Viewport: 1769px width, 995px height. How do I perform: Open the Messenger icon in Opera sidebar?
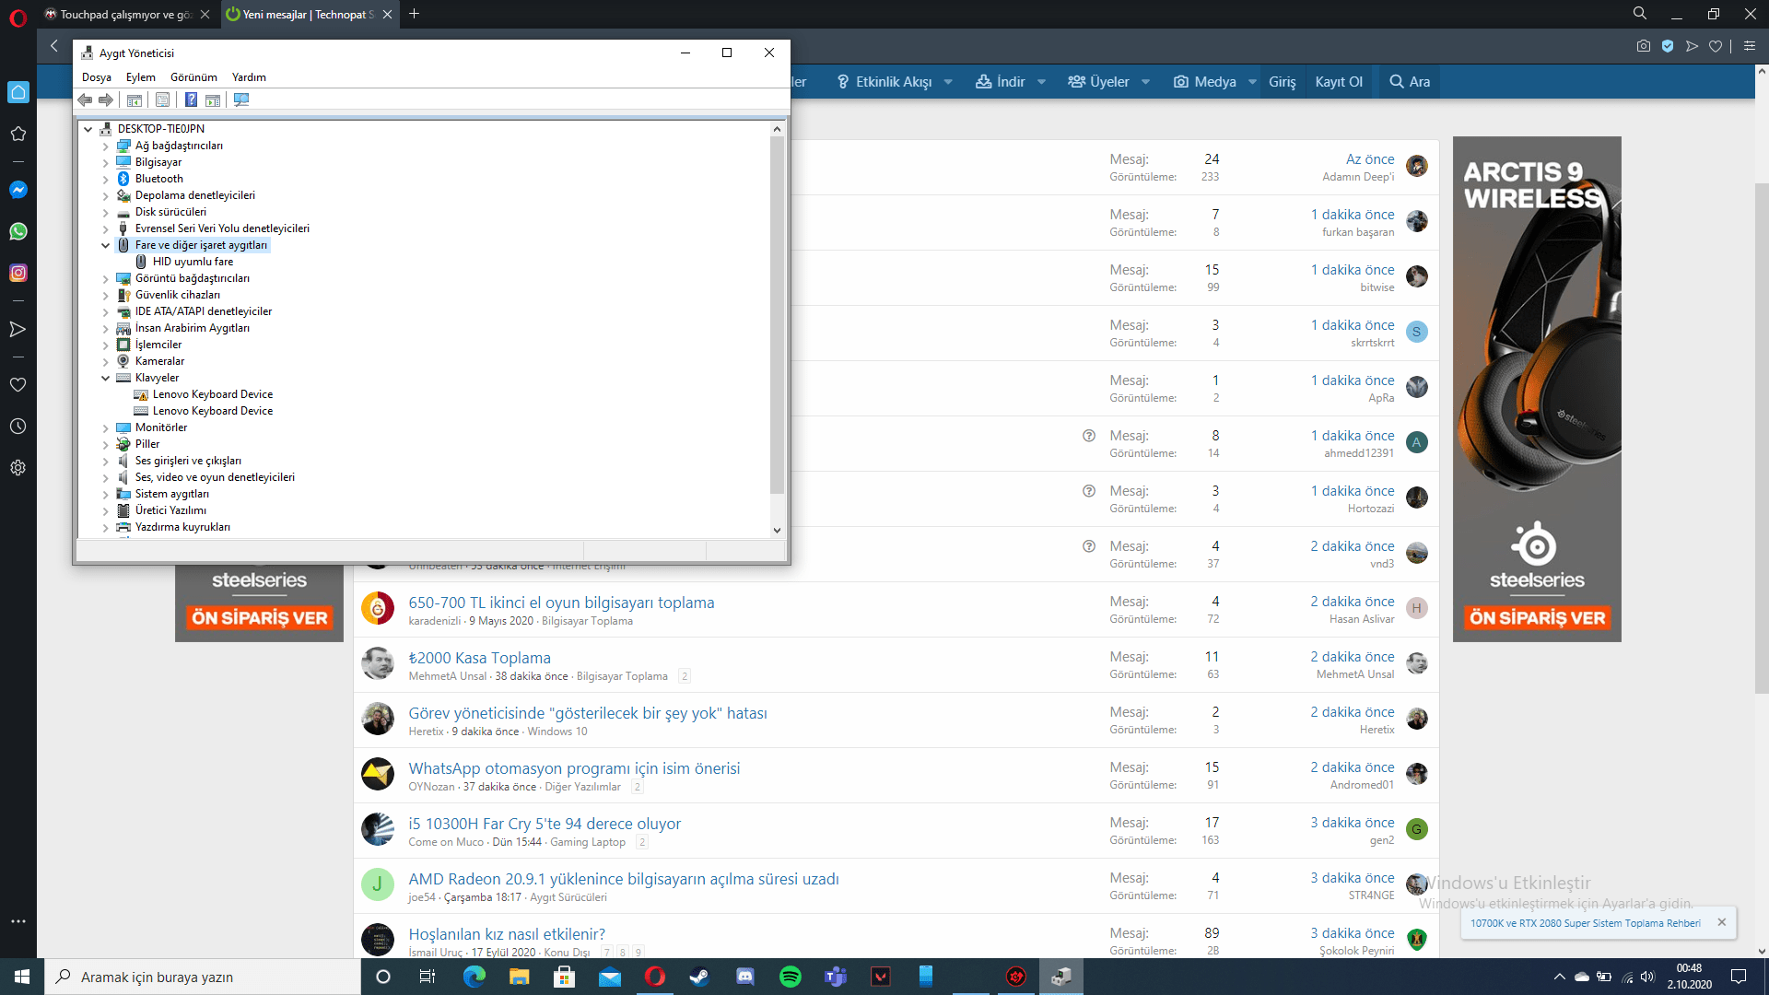[18, 190]
